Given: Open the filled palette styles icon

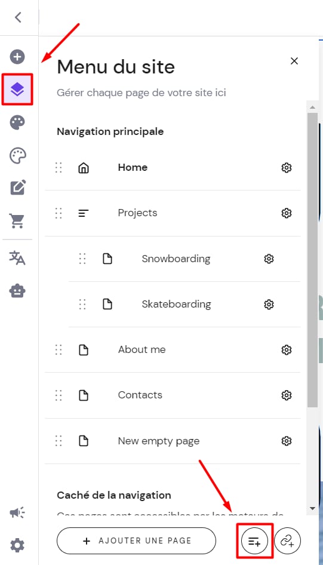Looking at the screenshot, I should [x=17, y=122].
